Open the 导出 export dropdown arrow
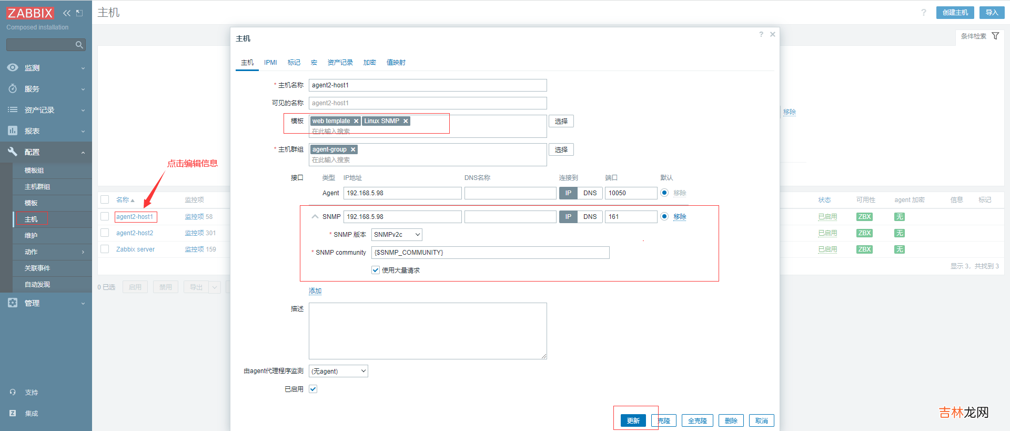The width and height of the screenshot is (1010, 431). (215, 287)
